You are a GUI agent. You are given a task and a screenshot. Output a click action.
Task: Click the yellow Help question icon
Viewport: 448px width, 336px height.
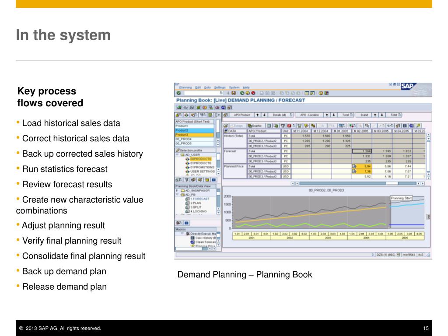pos(321,93)
